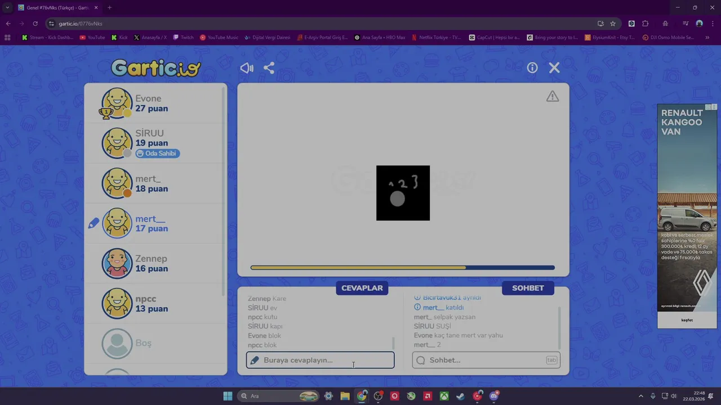
Task: Open File Explorer from the taskbar
Action: pos(345,396)
